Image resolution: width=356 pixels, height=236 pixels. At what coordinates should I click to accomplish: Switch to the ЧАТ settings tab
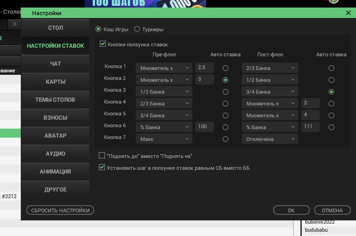(55, 64)
